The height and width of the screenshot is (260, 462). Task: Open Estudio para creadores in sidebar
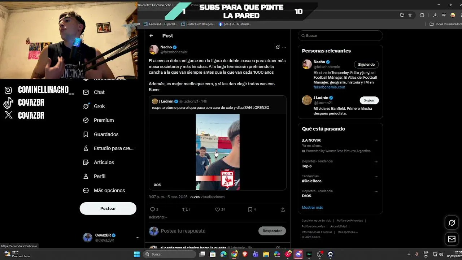click(108, 148)
